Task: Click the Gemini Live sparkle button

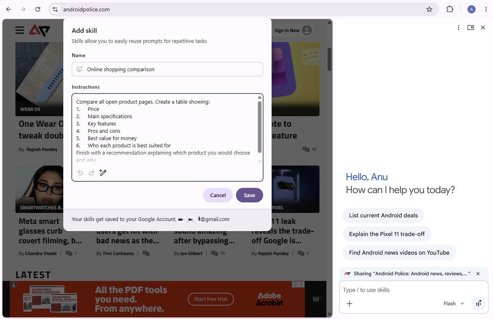Action: tap(479, 304)
